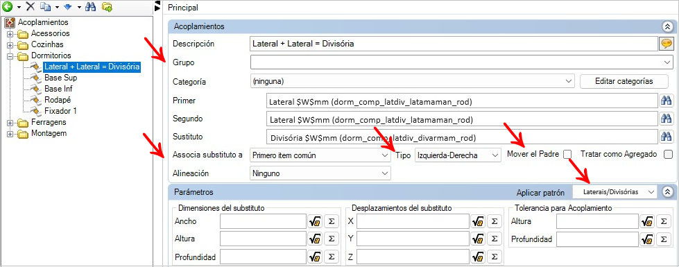Screen dimensions: 679x267
Task: Select the Rodapé tree item
Action: tap(55, 100)
